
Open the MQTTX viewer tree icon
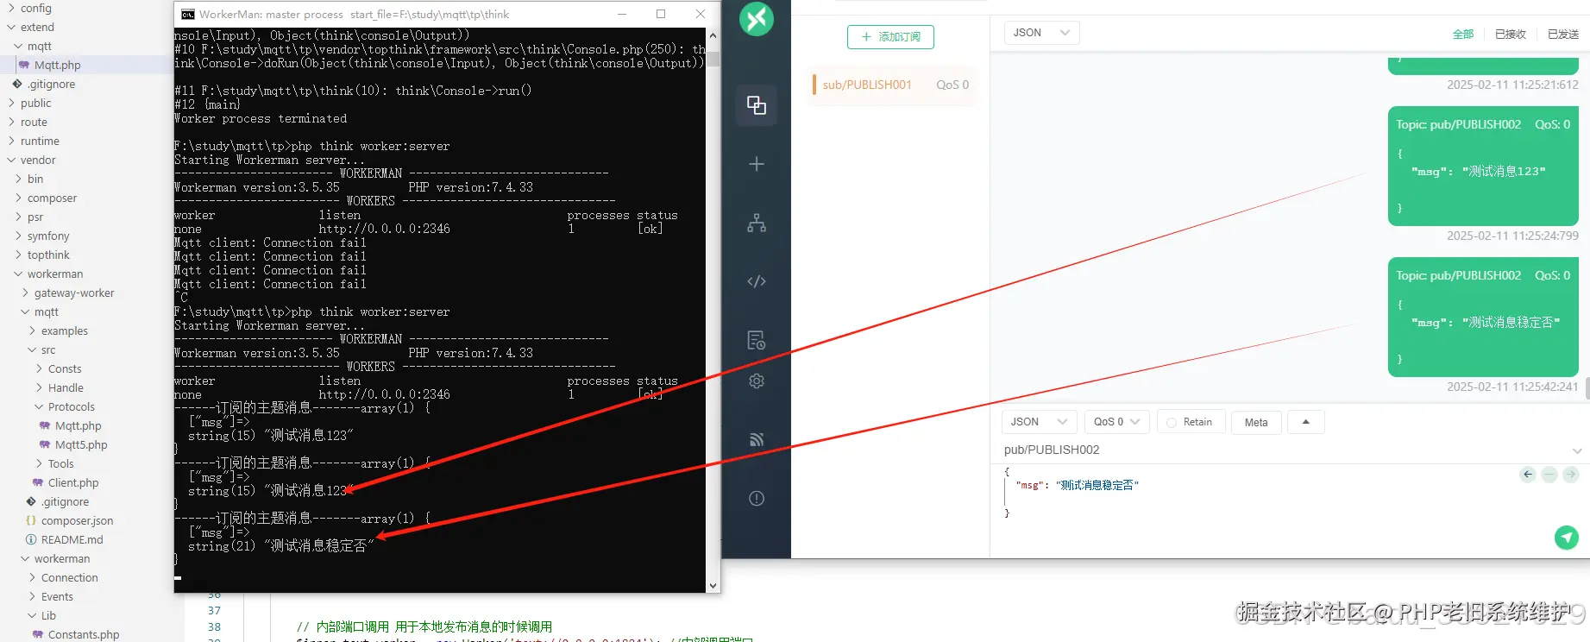click(757, 223)
